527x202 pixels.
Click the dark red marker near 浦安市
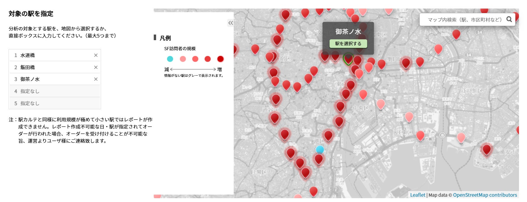click(487, 149)
